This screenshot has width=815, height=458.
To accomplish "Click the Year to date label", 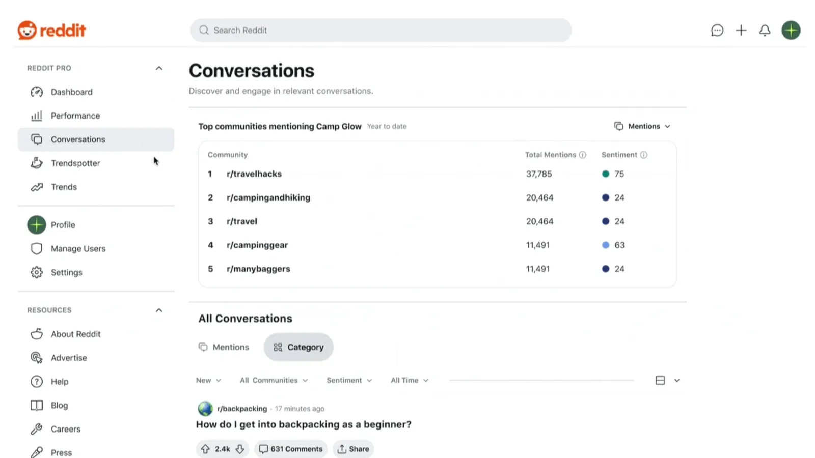I will [387, 126].
